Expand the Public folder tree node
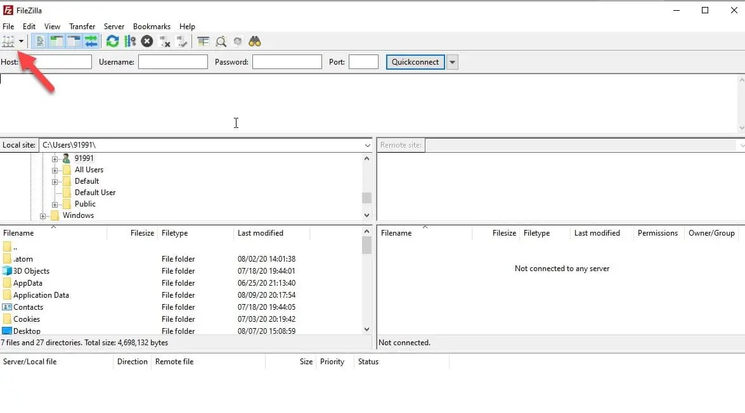 pos(55,205)
